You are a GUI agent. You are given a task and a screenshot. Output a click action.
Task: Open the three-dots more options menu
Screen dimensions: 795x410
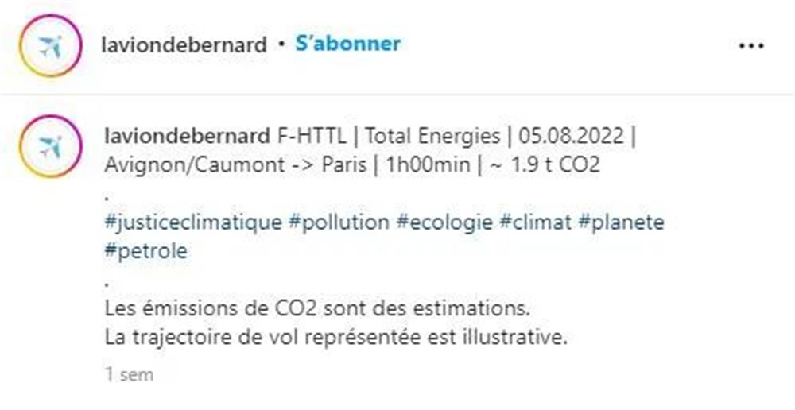coord(751,46)
